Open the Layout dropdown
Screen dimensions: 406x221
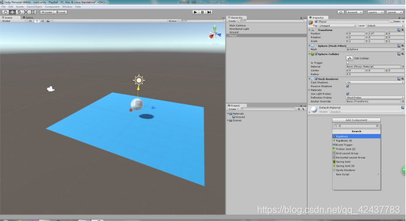tap(394, 12)
